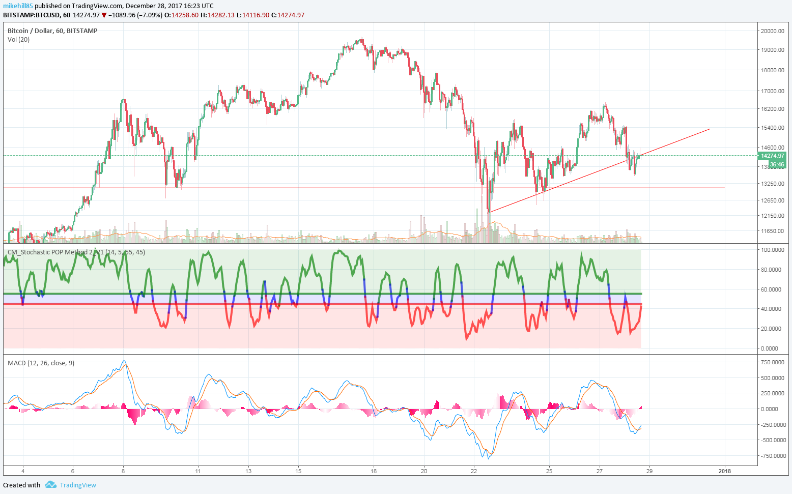Click the 12150.00 price axis label
Screen dimensions: 792x494
click(x=772, y=216)
